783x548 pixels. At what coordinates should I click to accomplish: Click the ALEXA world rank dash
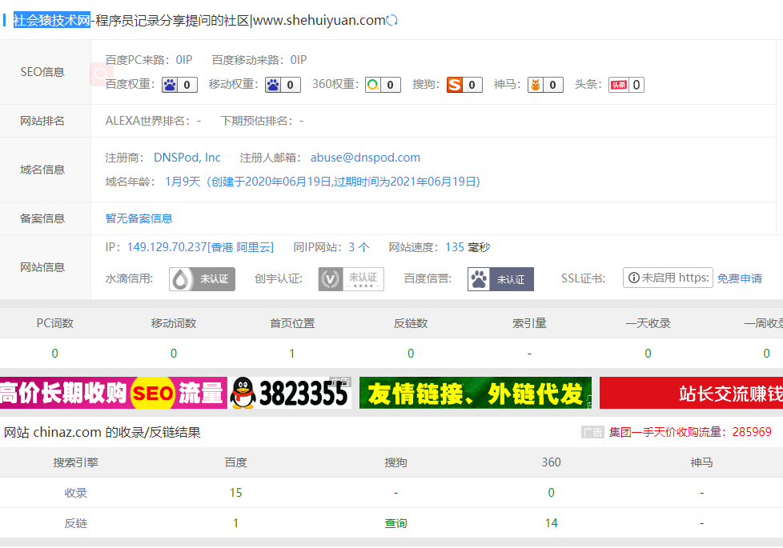pyautogui.click(x=199, y=121)
